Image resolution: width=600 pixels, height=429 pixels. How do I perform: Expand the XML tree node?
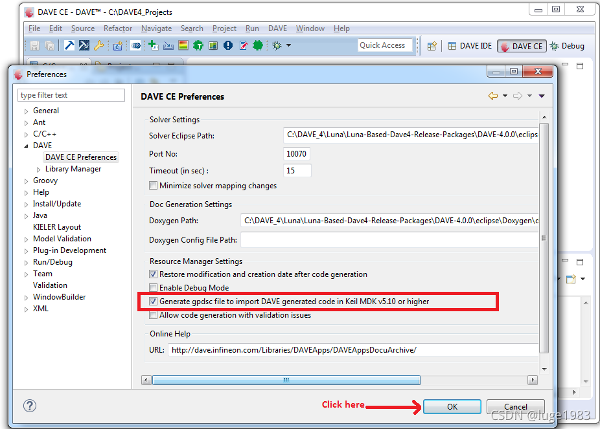pos(26,309)
